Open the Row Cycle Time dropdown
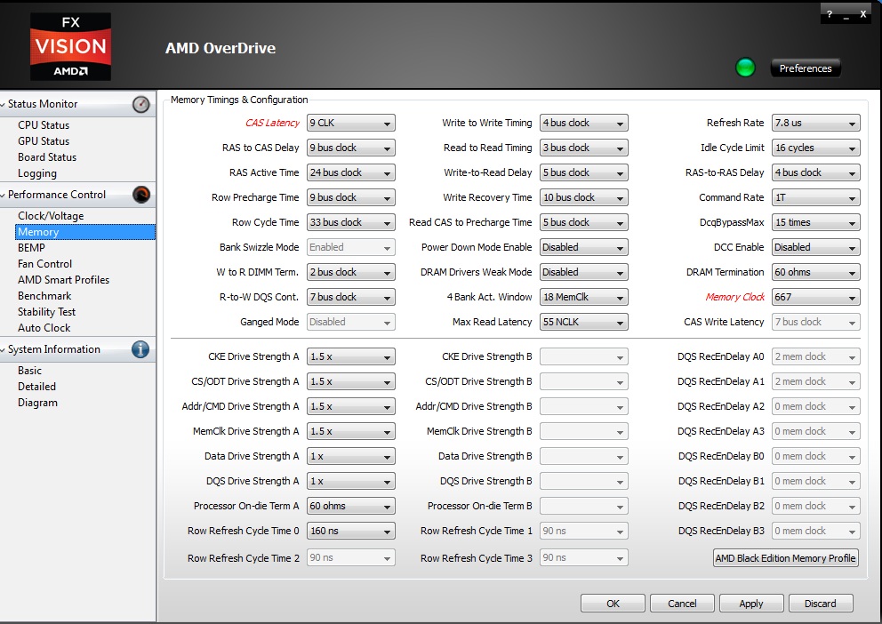 [x=351, y=222]
